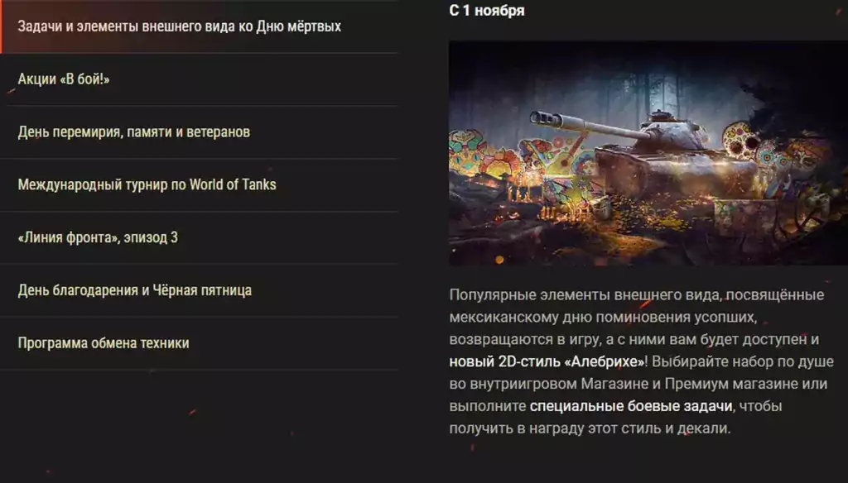The image size is (848, 483).
Task: Follow the «новый 2D-стиль «Алебрихе»» link
Action: (x=547, y=361)
